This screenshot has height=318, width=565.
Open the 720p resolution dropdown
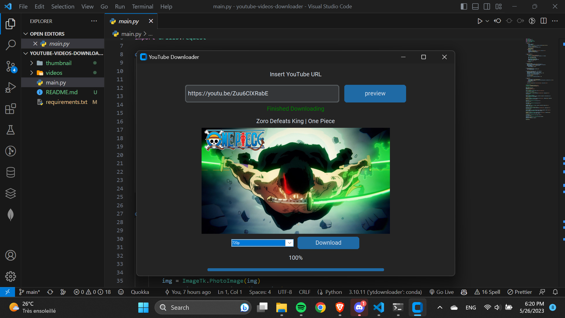(x=290, y=243)
